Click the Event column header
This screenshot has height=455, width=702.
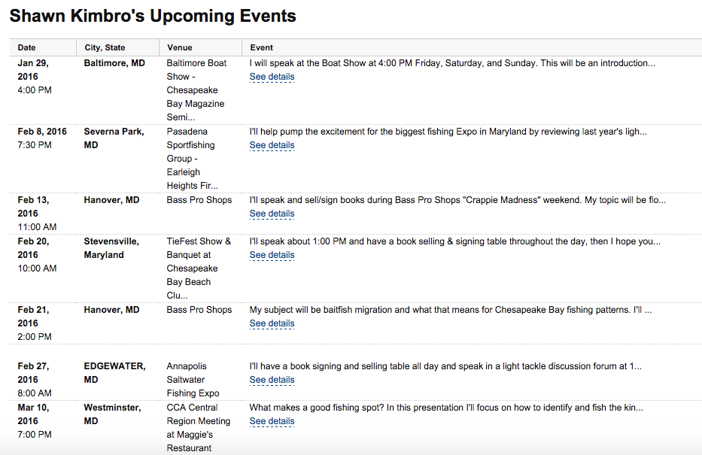coord(261,47)
